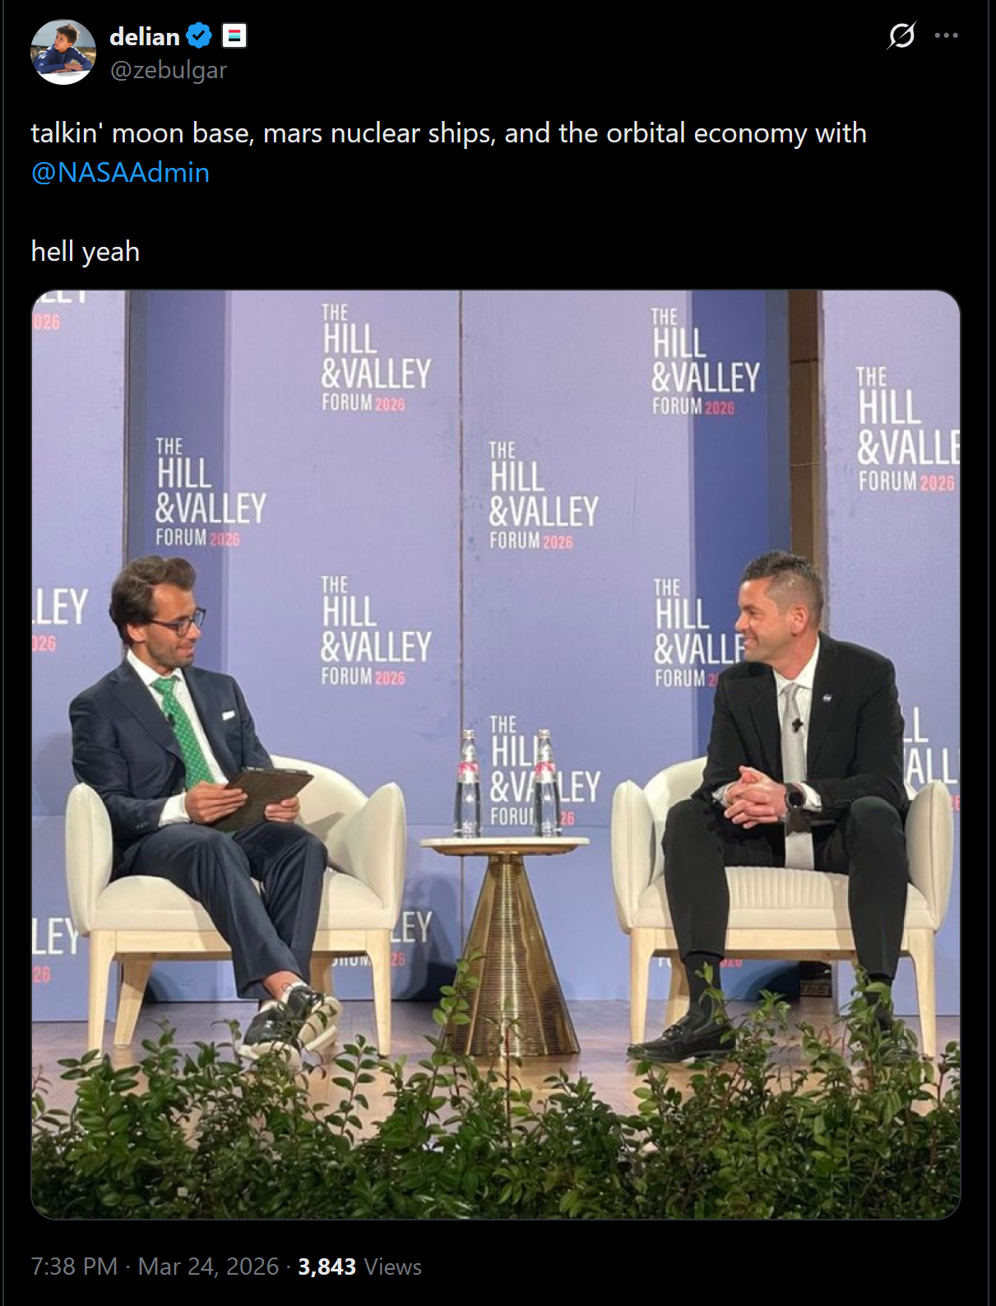Click the blue verified checkmark badge

[x=199, y=36]
